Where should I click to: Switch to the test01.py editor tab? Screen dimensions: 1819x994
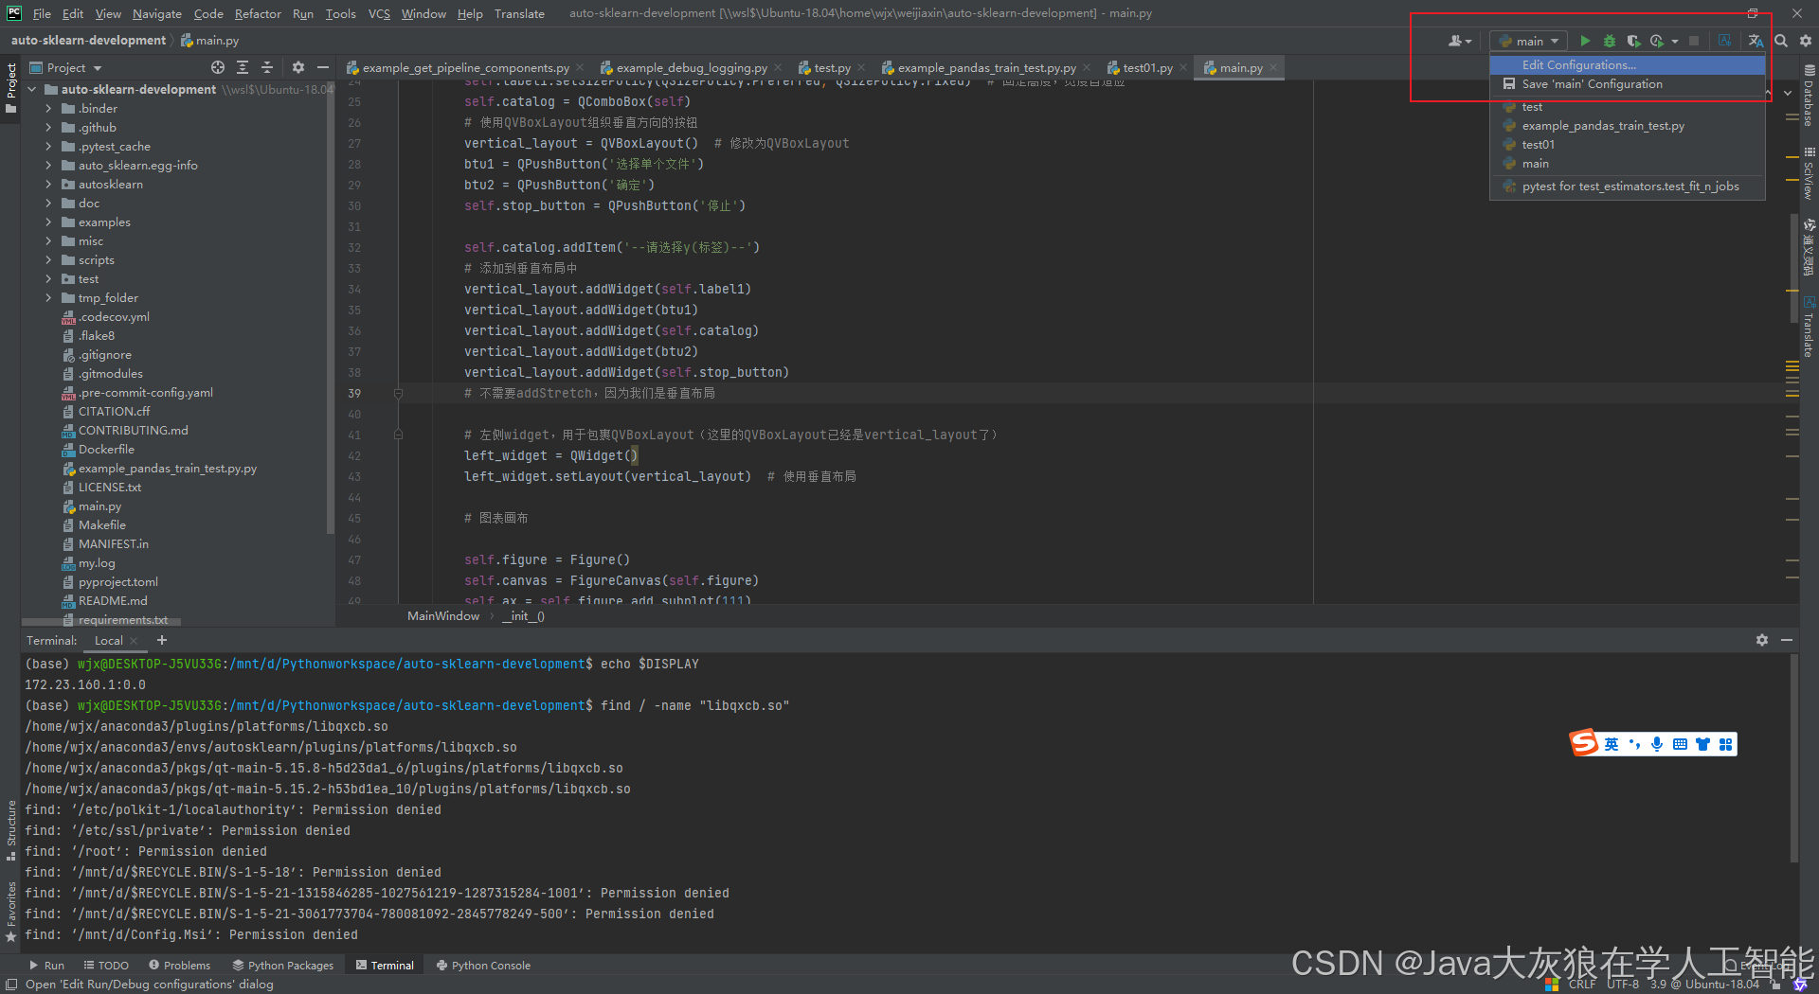pos(1146,67)
